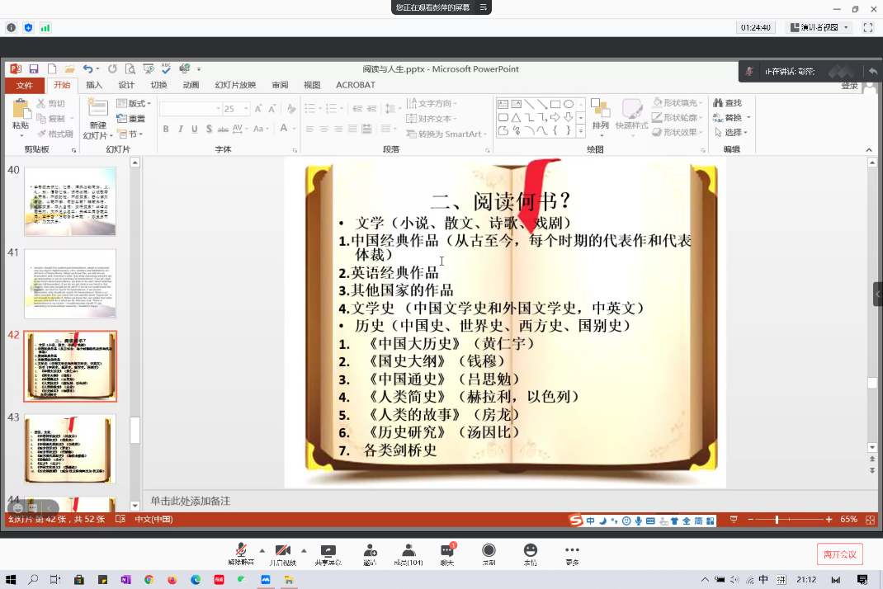This screenshot has height=589, width=883.
Task: Click the 查找 find button in ribbon
Action: 727,103
